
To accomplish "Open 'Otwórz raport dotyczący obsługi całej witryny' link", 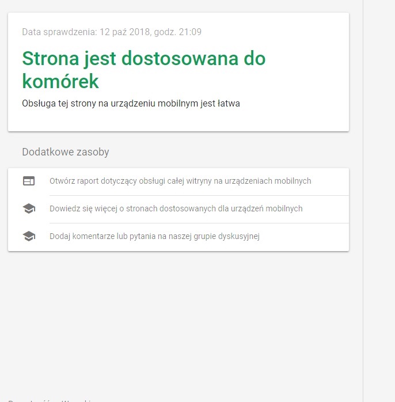I will pos(180,181).
